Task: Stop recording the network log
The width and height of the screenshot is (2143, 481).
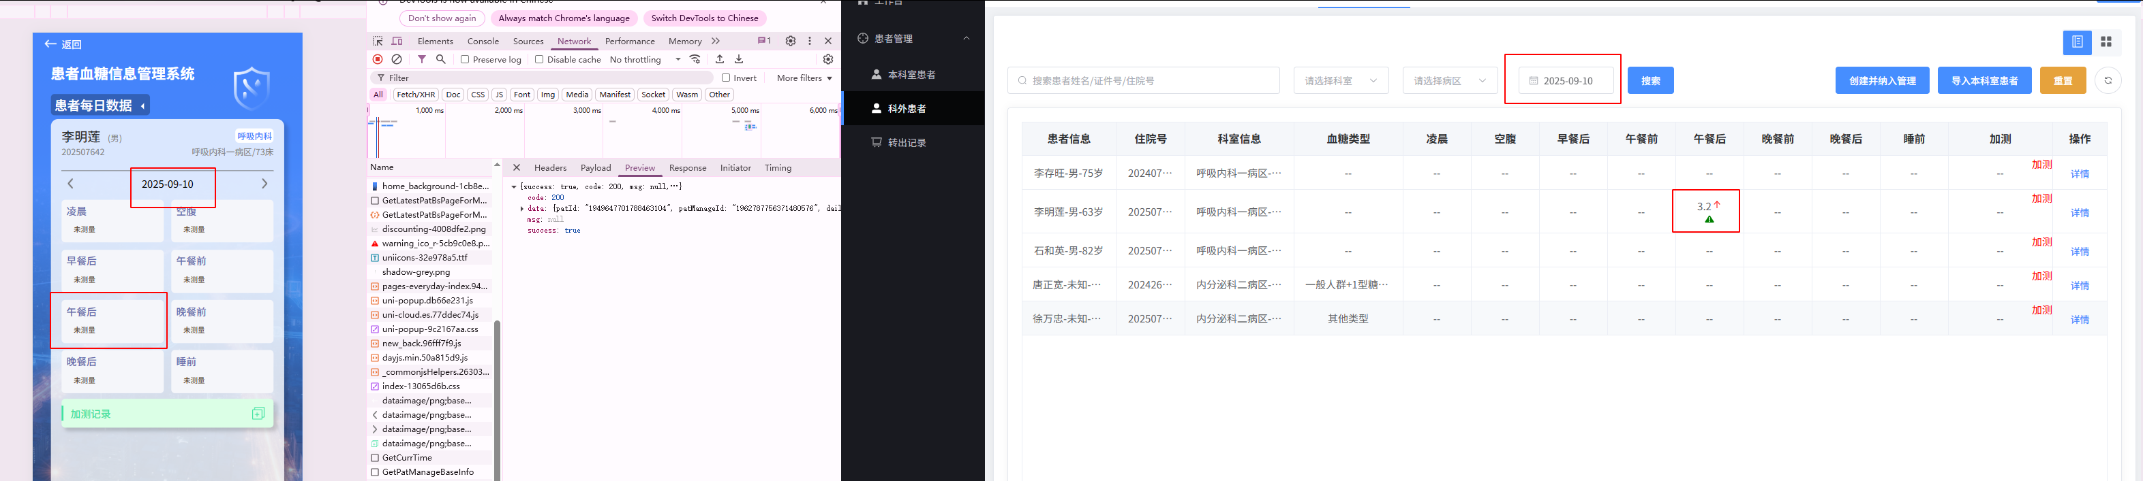Action: [x=378, y=59]
